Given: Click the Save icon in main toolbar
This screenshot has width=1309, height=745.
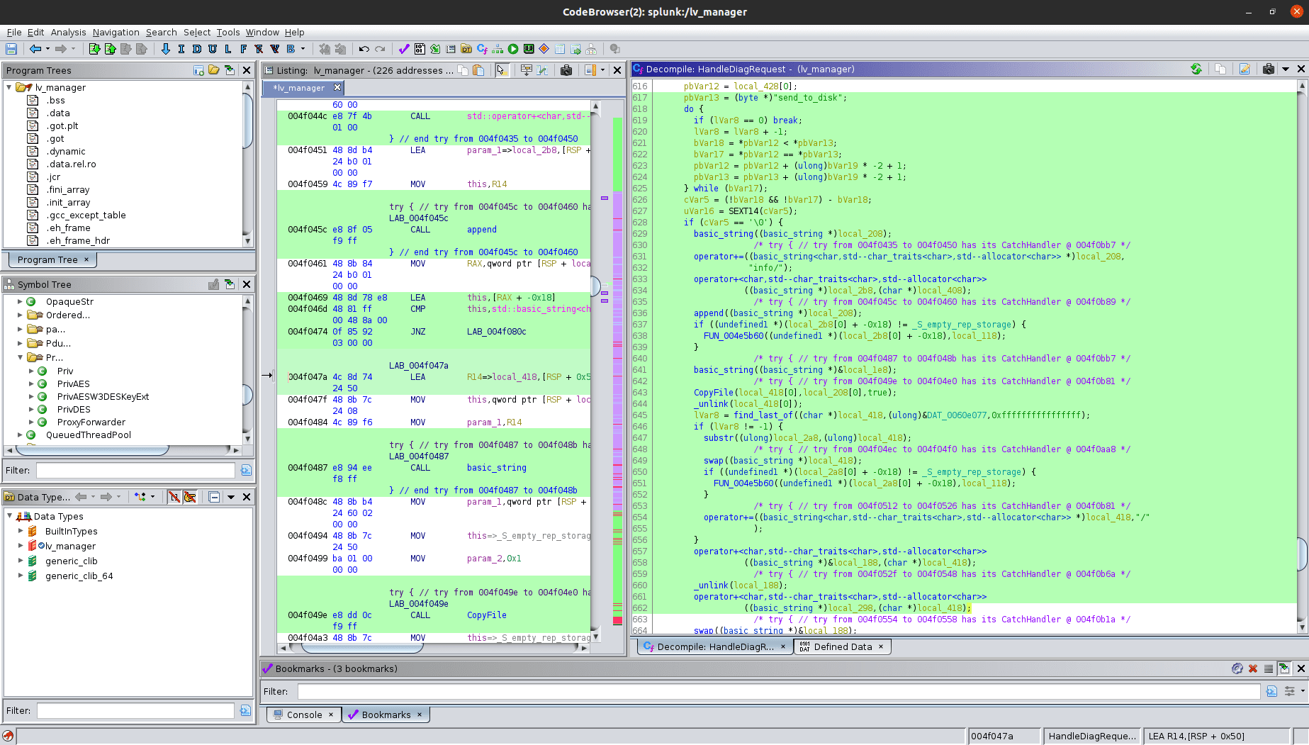Looking at the screenshot, I should (11, 49).
